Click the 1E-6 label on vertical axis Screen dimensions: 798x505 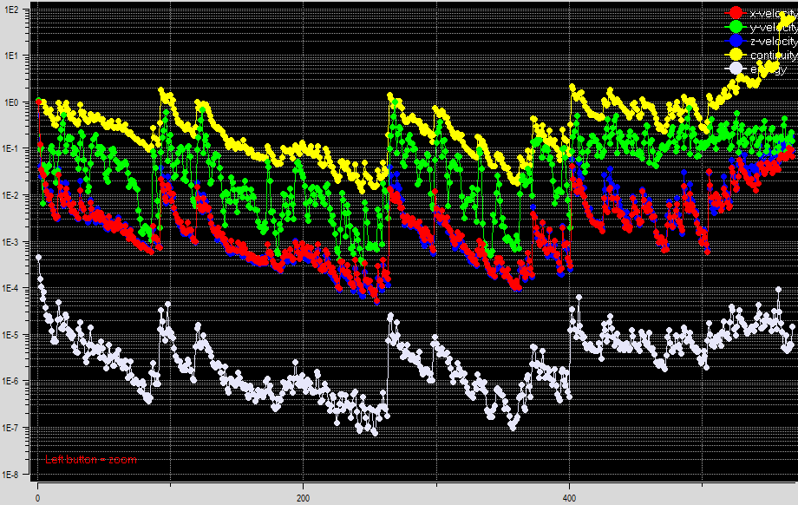[x=17, y=382]
